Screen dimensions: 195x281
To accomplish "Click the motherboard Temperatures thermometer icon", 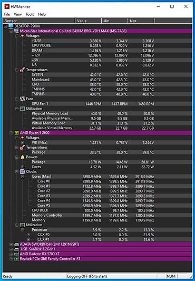I will pyautogui.click(x=22, y=70).
